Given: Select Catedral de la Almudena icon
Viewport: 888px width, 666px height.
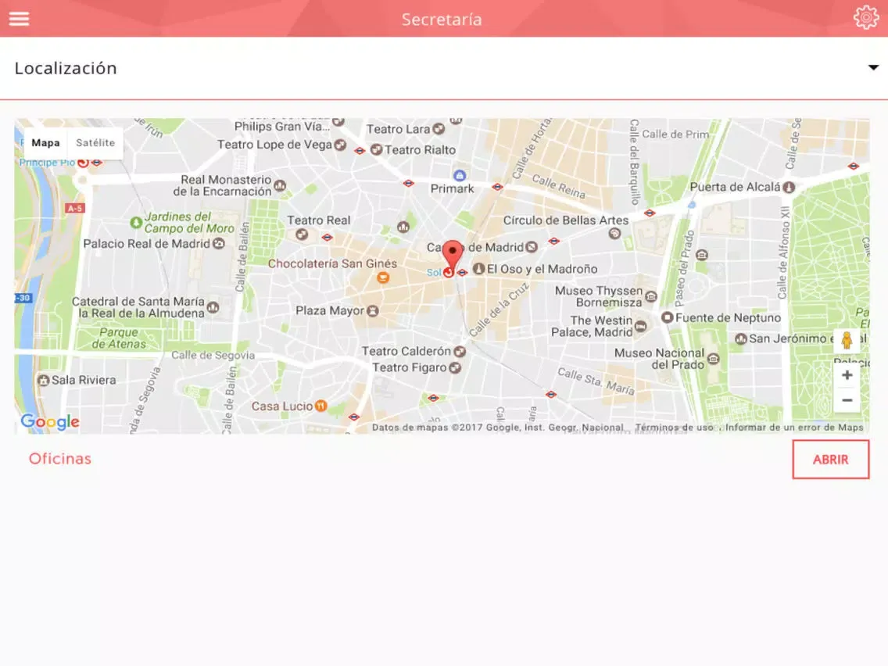Looking at the screenshot, I should pyautogui.click(x=213, y=307).
